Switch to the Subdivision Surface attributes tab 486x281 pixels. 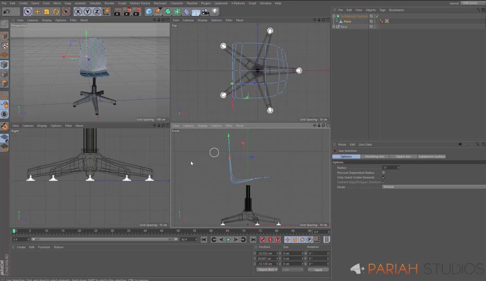click(432, 157)
